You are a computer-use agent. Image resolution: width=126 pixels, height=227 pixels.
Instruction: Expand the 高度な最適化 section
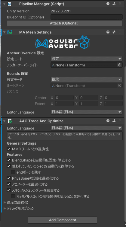(x=5, y=202)
